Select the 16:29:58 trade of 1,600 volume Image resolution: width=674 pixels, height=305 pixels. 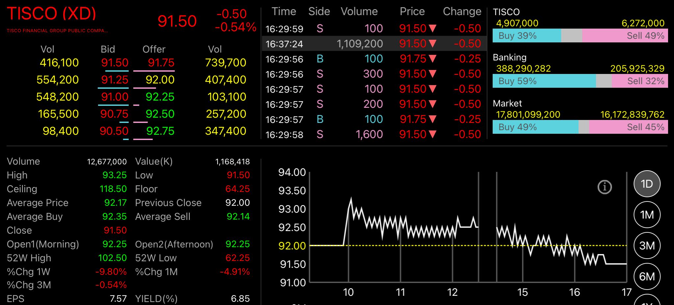[374, 134]
